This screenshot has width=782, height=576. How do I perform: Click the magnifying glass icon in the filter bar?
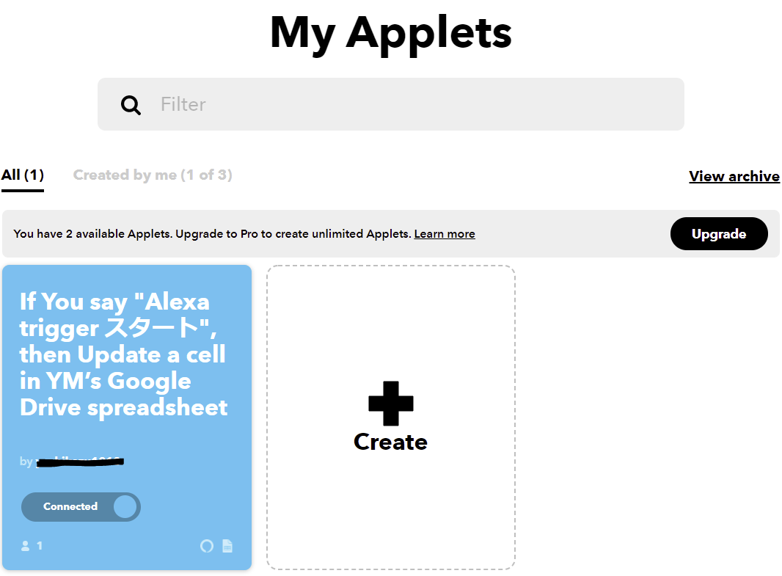coord(131,104)
